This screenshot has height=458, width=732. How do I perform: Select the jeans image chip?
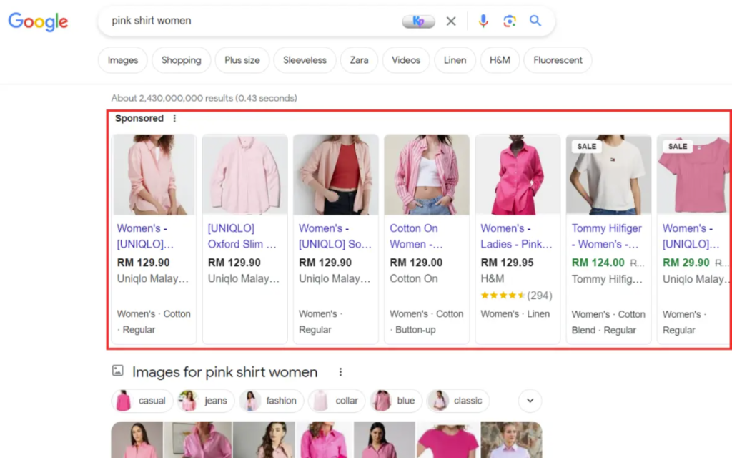tap(205, 401)
